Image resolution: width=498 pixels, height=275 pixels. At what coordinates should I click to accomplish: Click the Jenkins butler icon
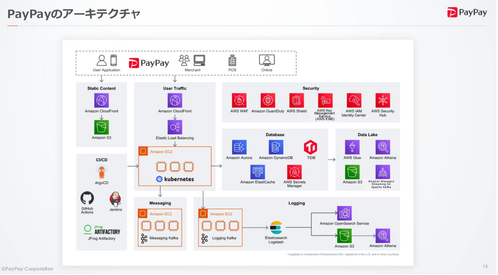(115, 199)
